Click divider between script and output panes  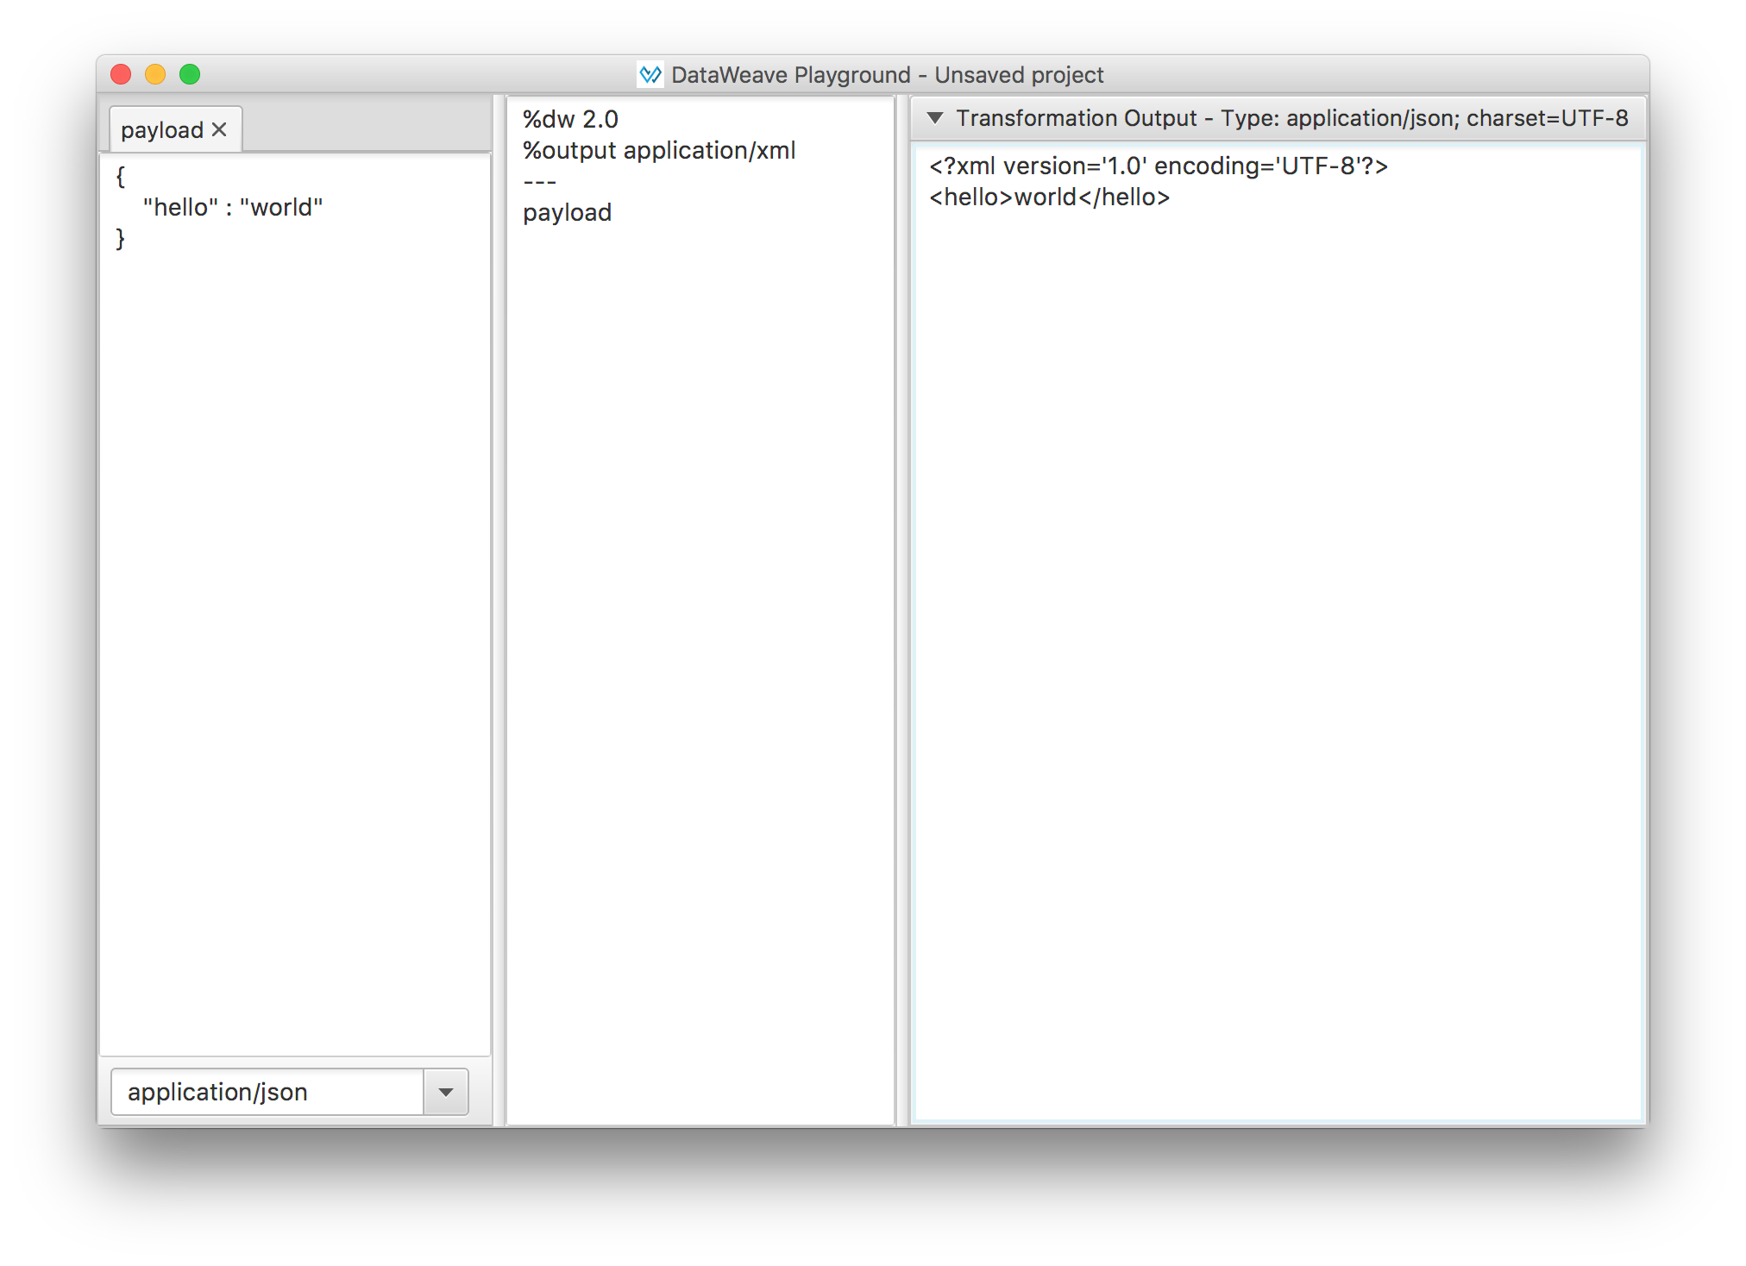[902, 604]
